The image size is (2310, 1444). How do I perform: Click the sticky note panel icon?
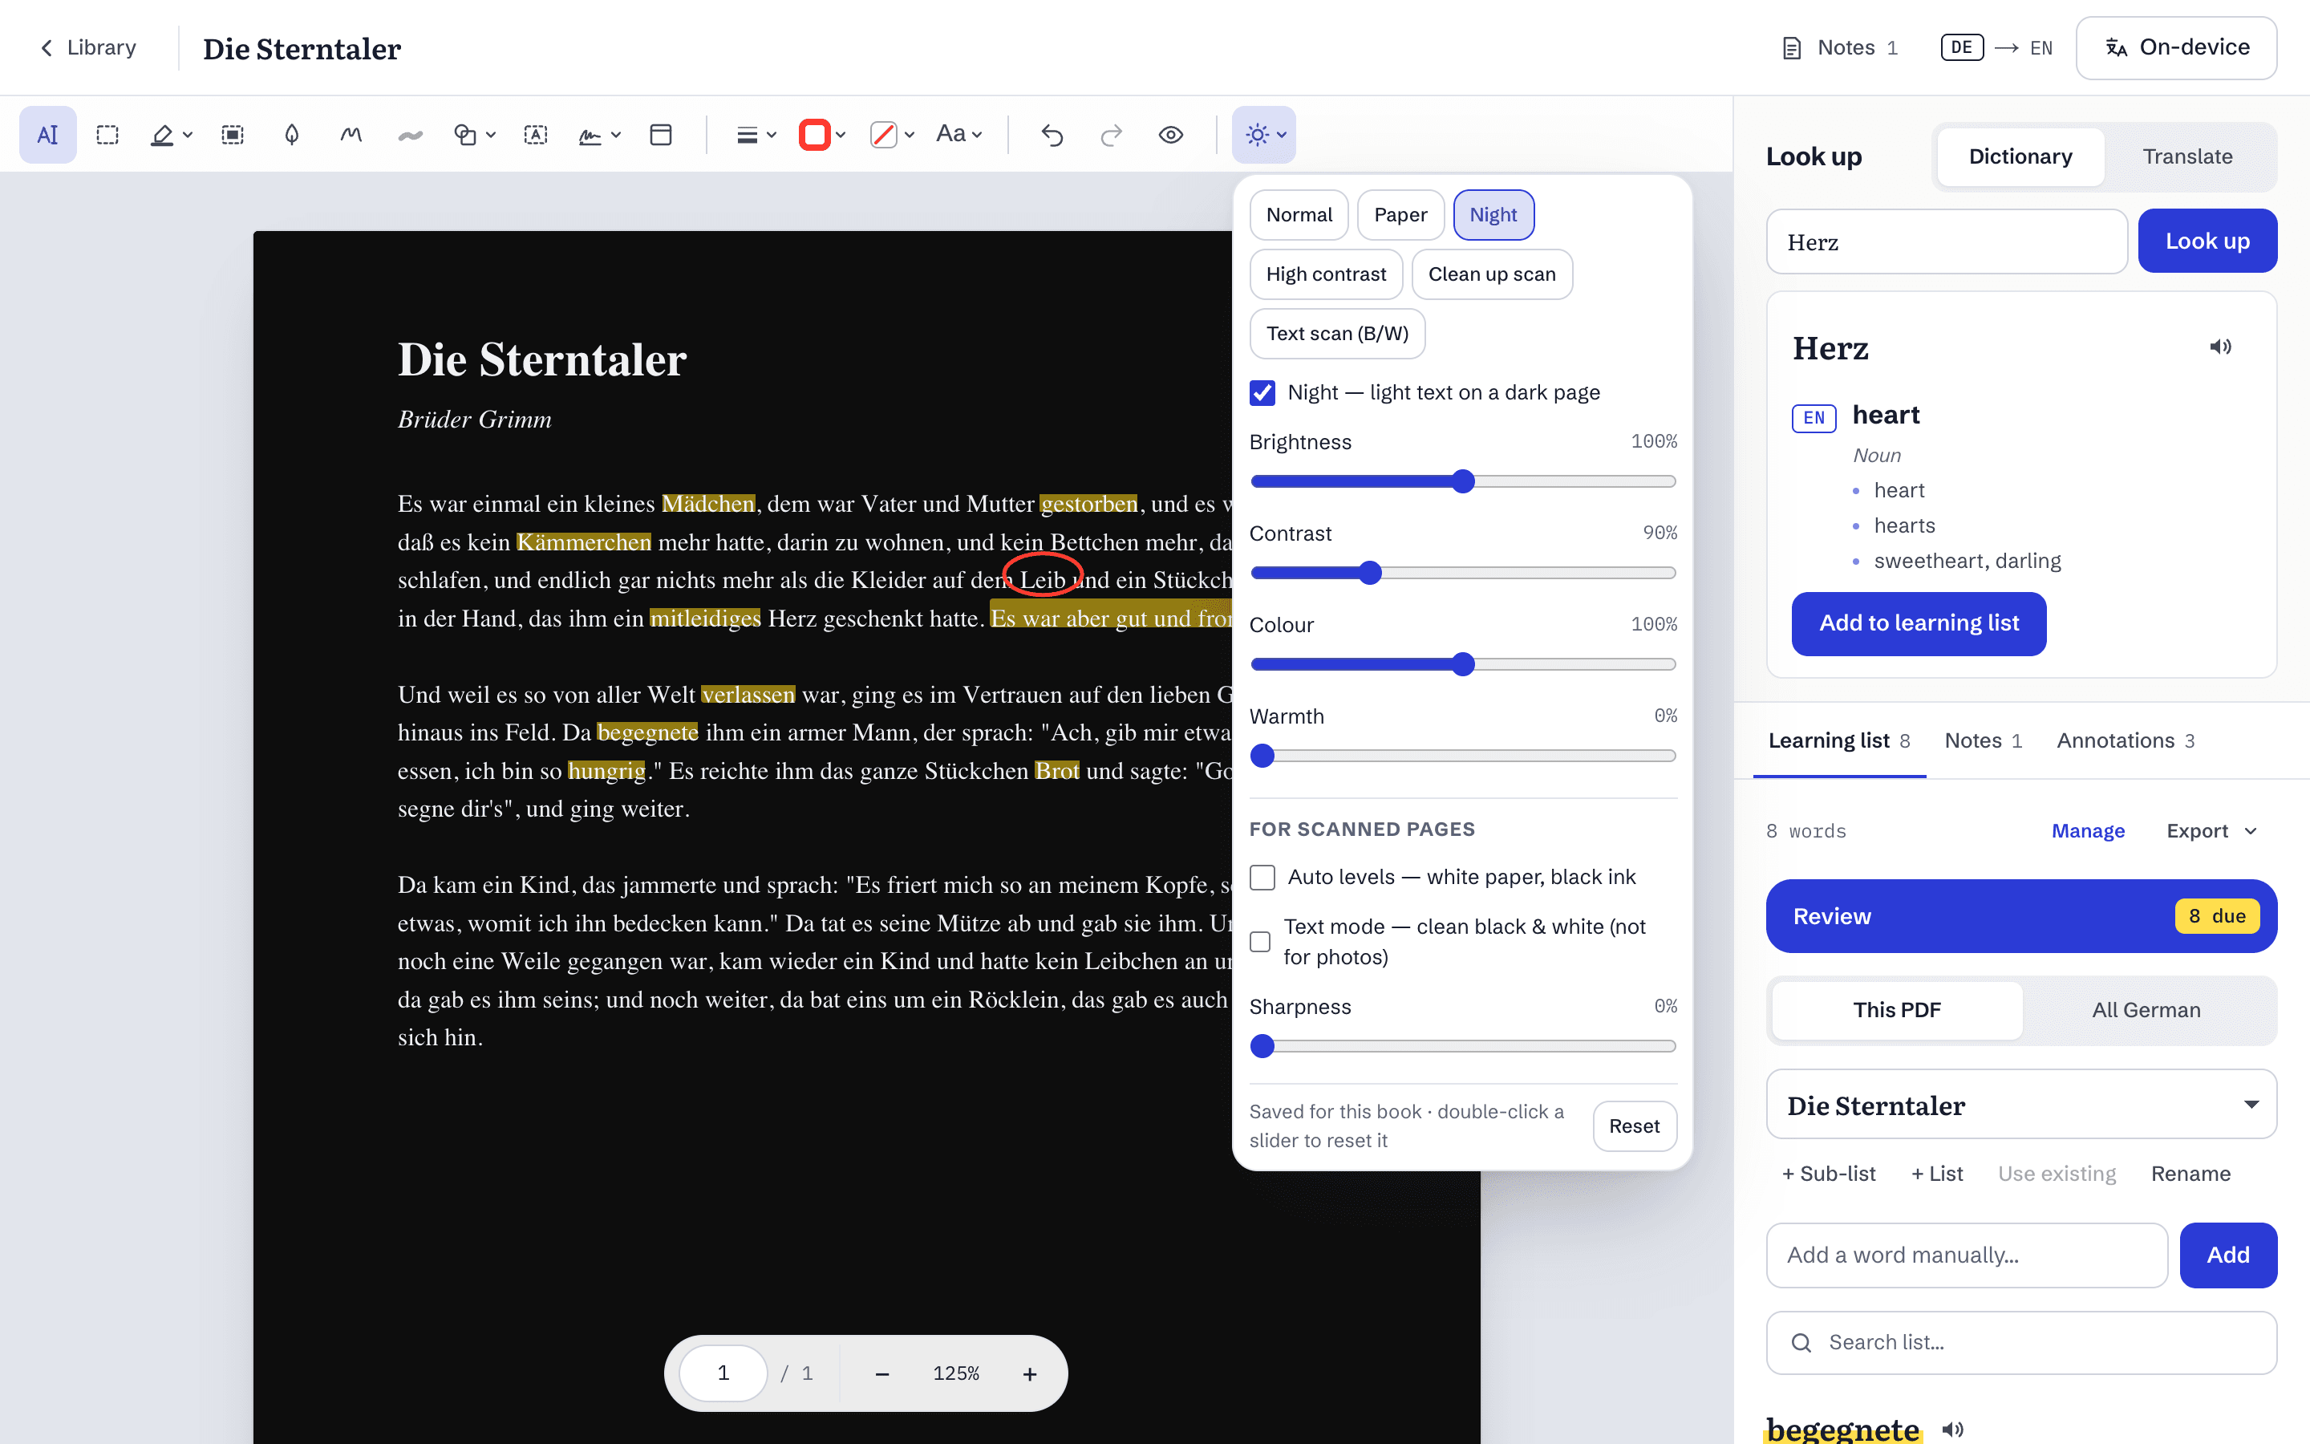661,135
